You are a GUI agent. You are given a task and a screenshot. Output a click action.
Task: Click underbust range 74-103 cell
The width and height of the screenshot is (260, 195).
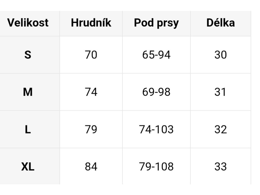point(156,129)
